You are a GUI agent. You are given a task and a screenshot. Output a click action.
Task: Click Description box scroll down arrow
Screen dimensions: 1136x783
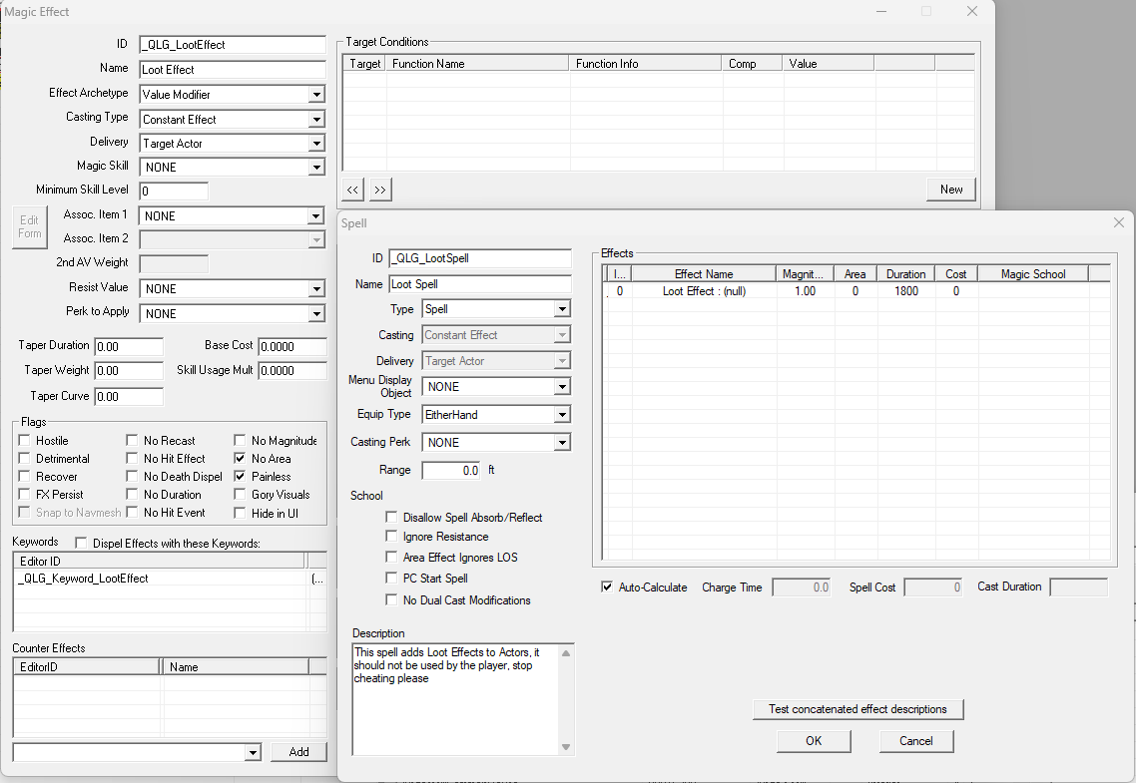[566, 747]
